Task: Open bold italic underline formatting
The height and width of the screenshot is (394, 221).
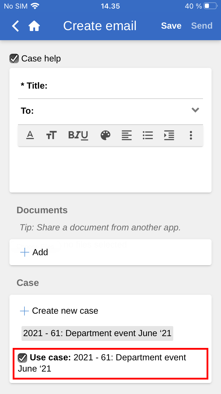Action: (x=78, y=135)
